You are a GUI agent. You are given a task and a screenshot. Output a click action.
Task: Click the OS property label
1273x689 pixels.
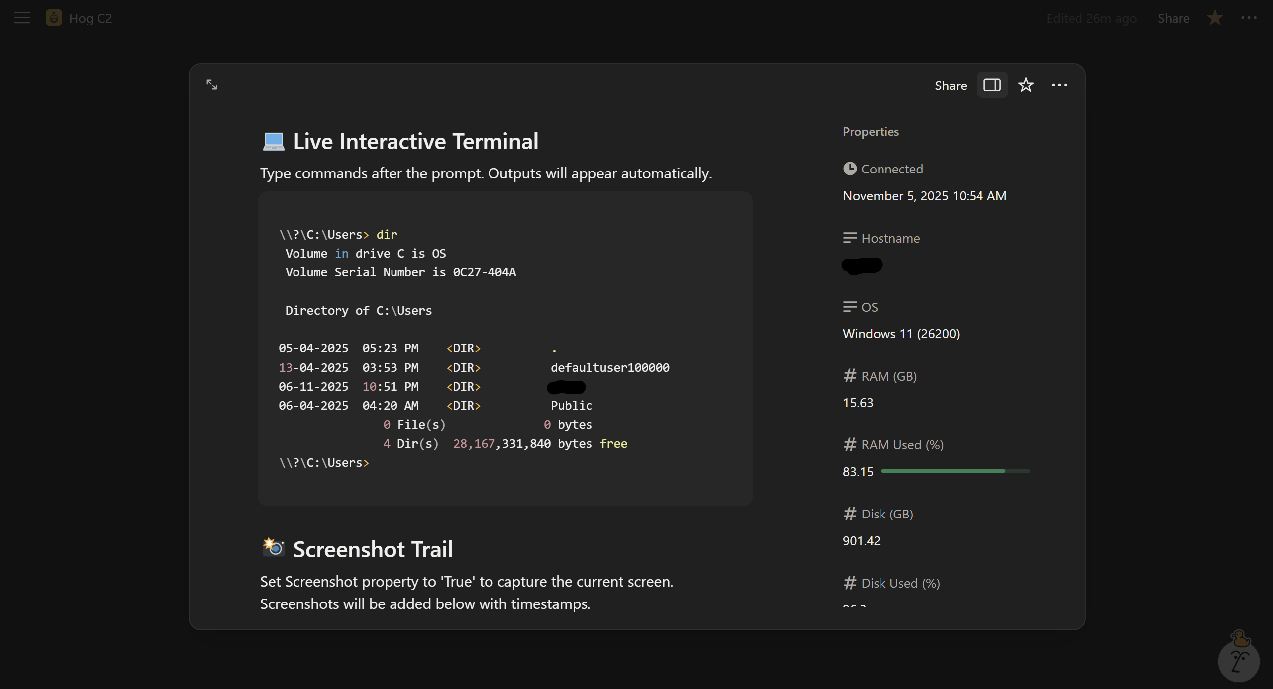tap(869, 307)
